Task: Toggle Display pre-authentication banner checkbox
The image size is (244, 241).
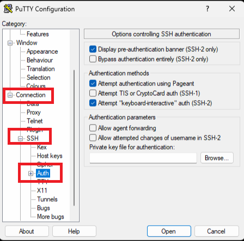Action: click(93, 49)
